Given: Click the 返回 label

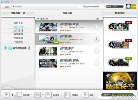Looking at the screenshot, I should pyautogui.click(x=92, y=95).
